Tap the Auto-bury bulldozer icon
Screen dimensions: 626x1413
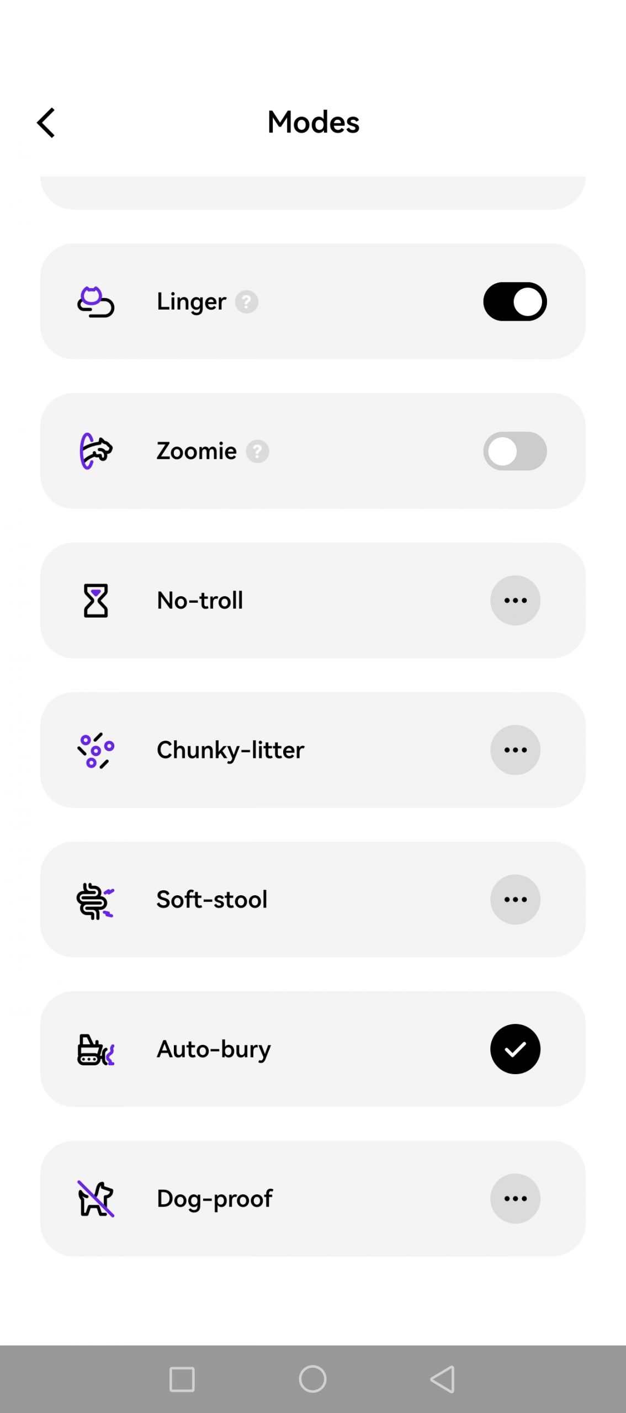tap(96, 1049)
